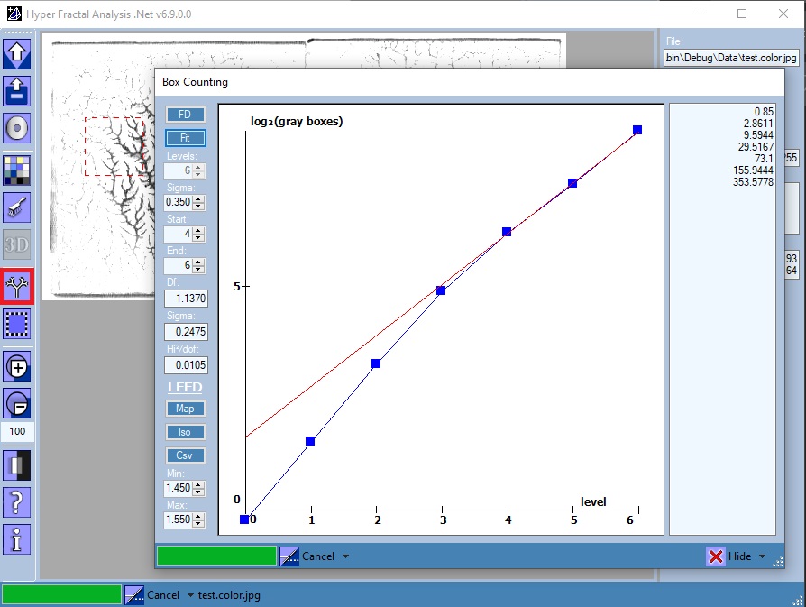Click the disc icon in left toolbar
The height and width of the screenshot is (607, 806).
[x=17, y=129]
